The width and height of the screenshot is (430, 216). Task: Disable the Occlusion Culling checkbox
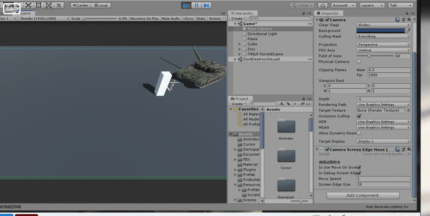[359, 116]
